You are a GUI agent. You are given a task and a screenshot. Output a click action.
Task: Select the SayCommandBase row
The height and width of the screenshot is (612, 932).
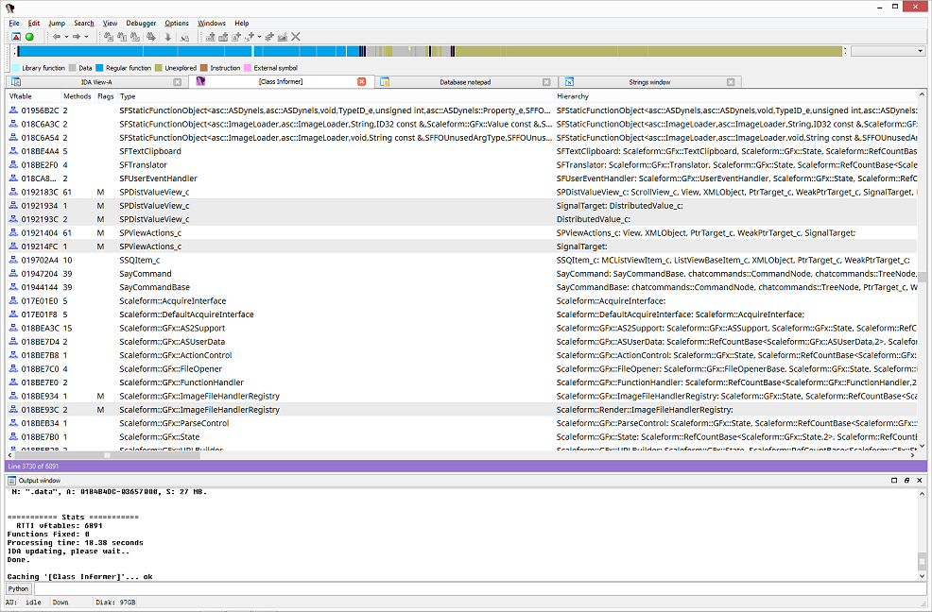pos(462,287)
